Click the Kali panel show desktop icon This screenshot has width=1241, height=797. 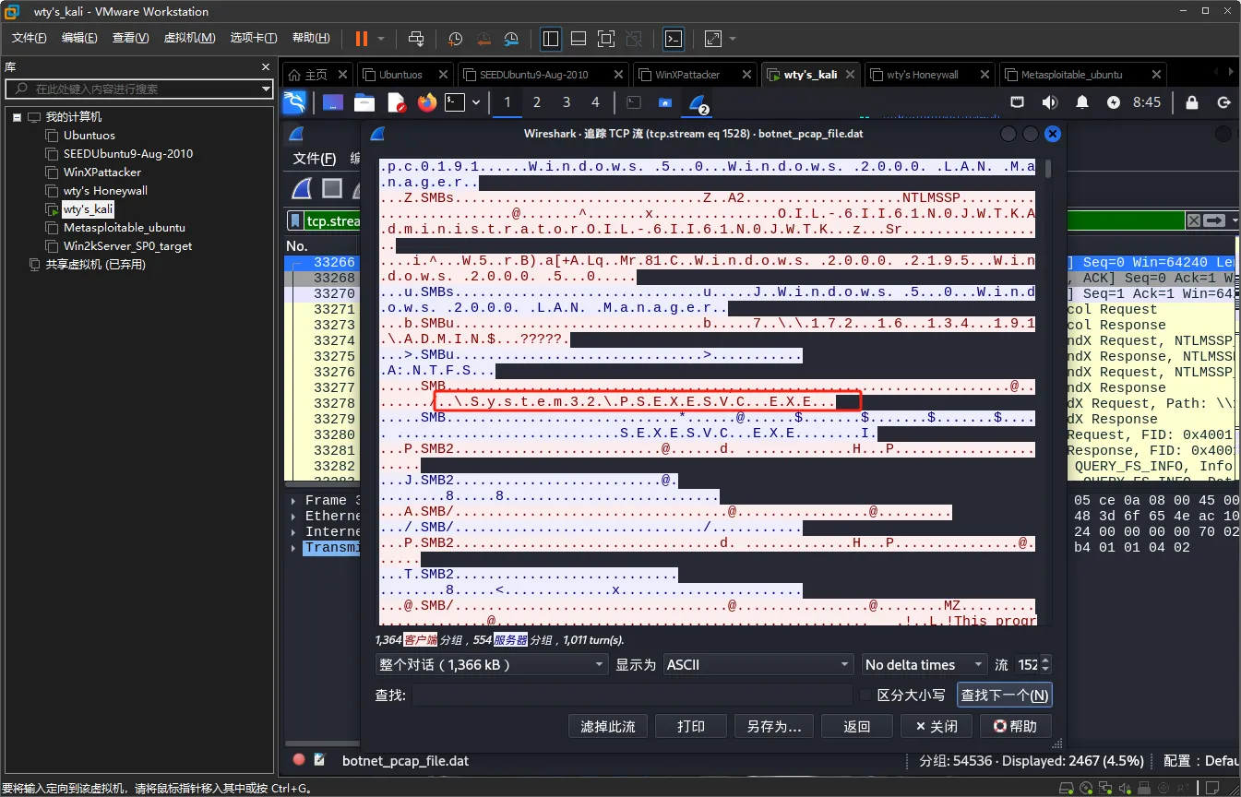(333, 102)
